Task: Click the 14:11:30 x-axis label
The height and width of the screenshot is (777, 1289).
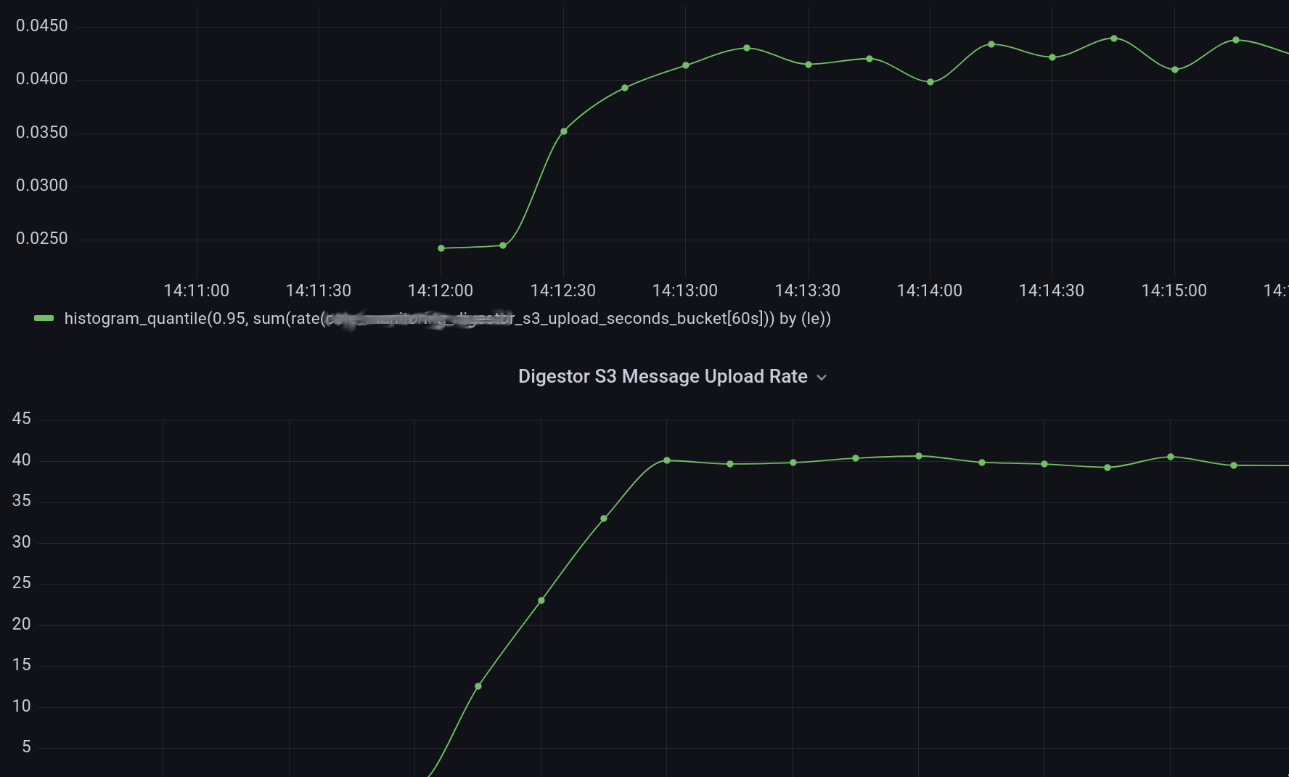Action: tap(319, 290)
